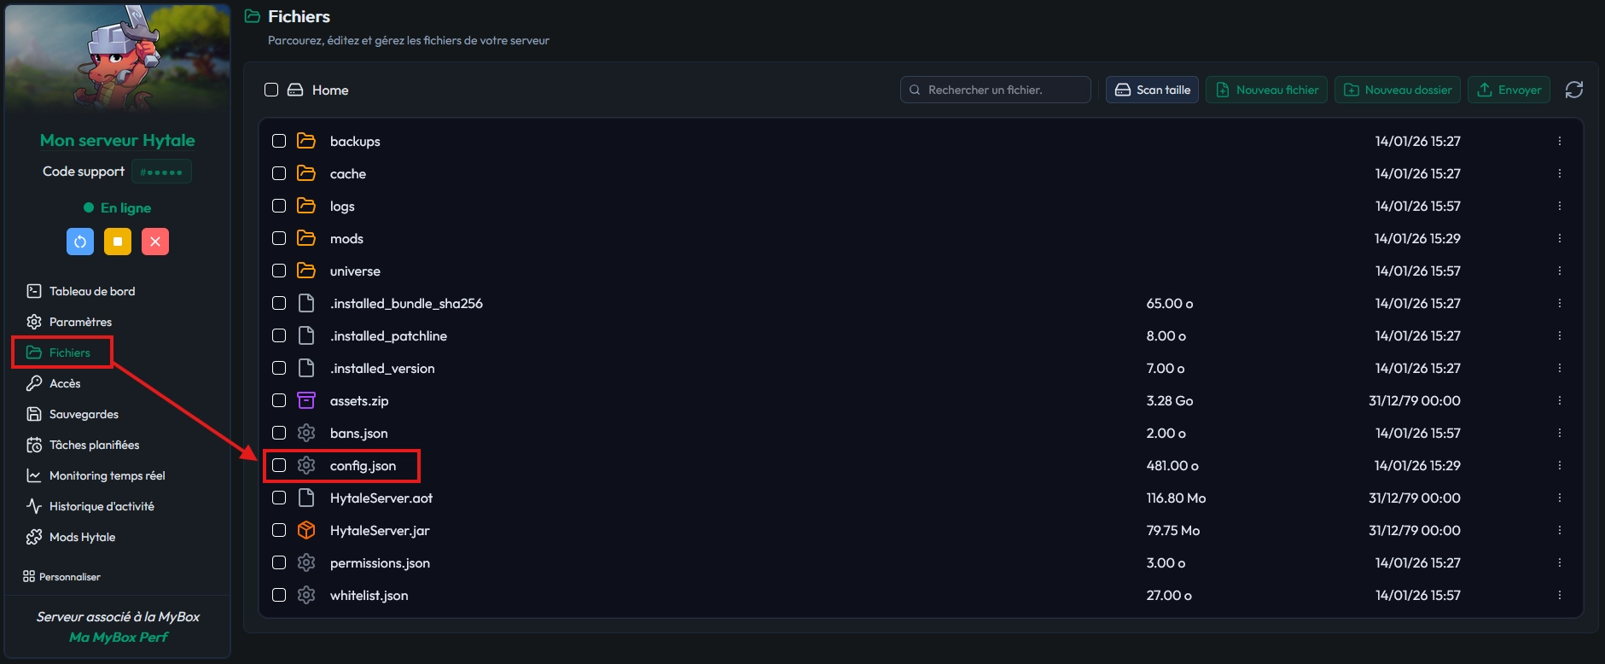Check the config.json checkbox

pyautogui.click(x=279, y=465)
